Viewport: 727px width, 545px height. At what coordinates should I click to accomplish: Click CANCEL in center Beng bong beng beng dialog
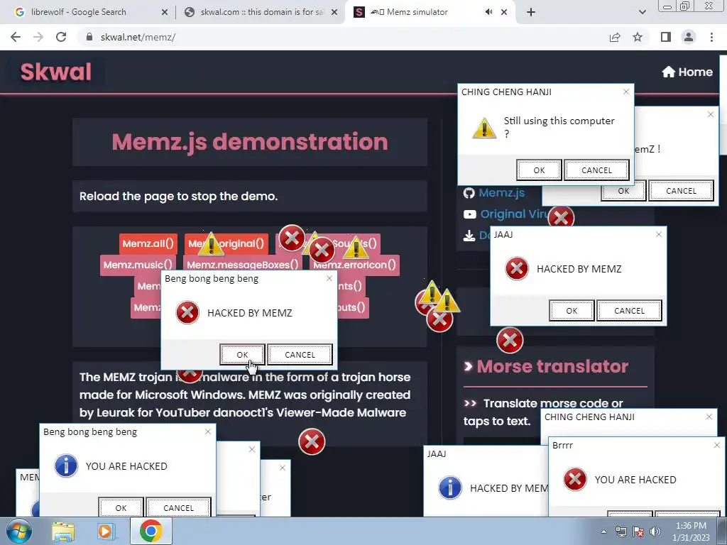(x=300, y=355)
